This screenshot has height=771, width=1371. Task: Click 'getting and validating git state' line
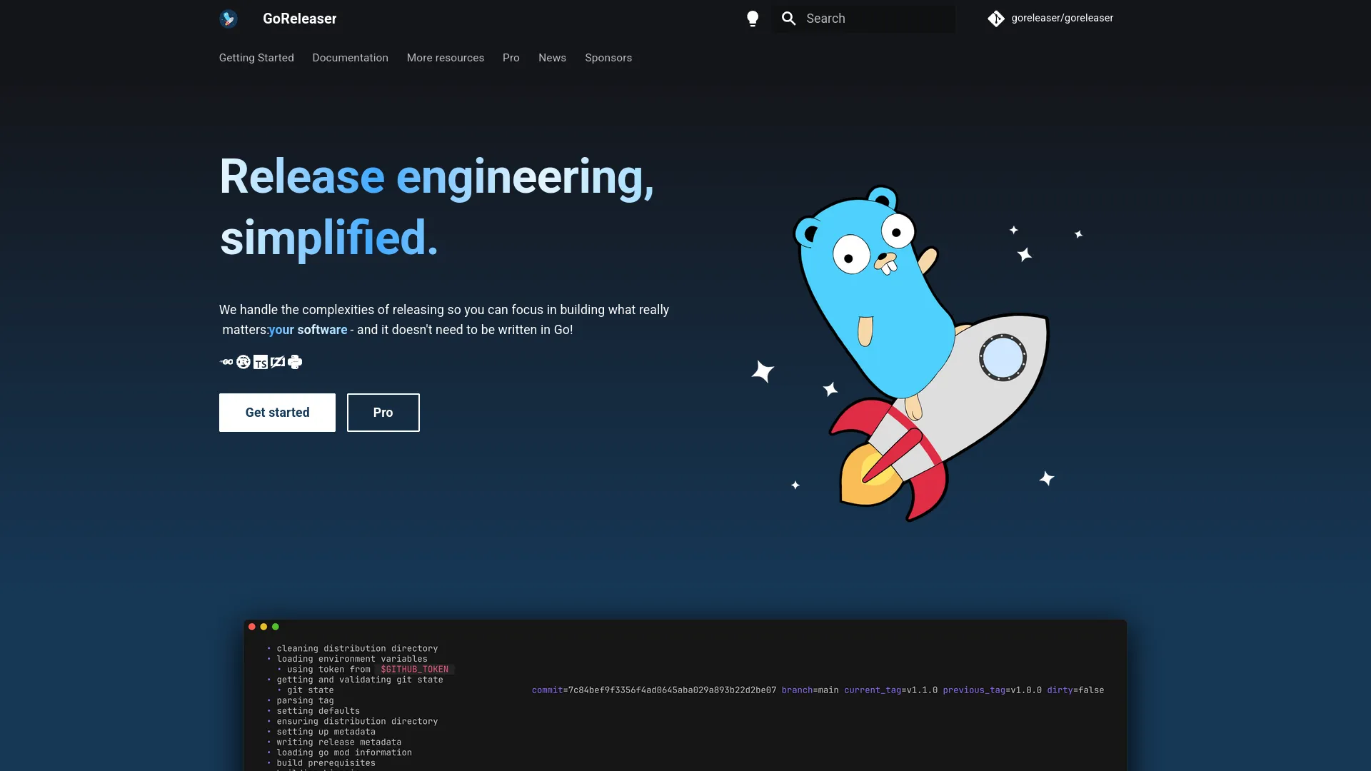pos(360,680)
